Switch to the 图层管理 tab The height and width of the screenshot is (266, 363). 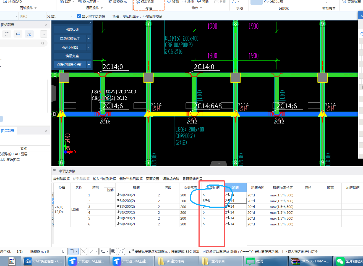click(8, 131)
